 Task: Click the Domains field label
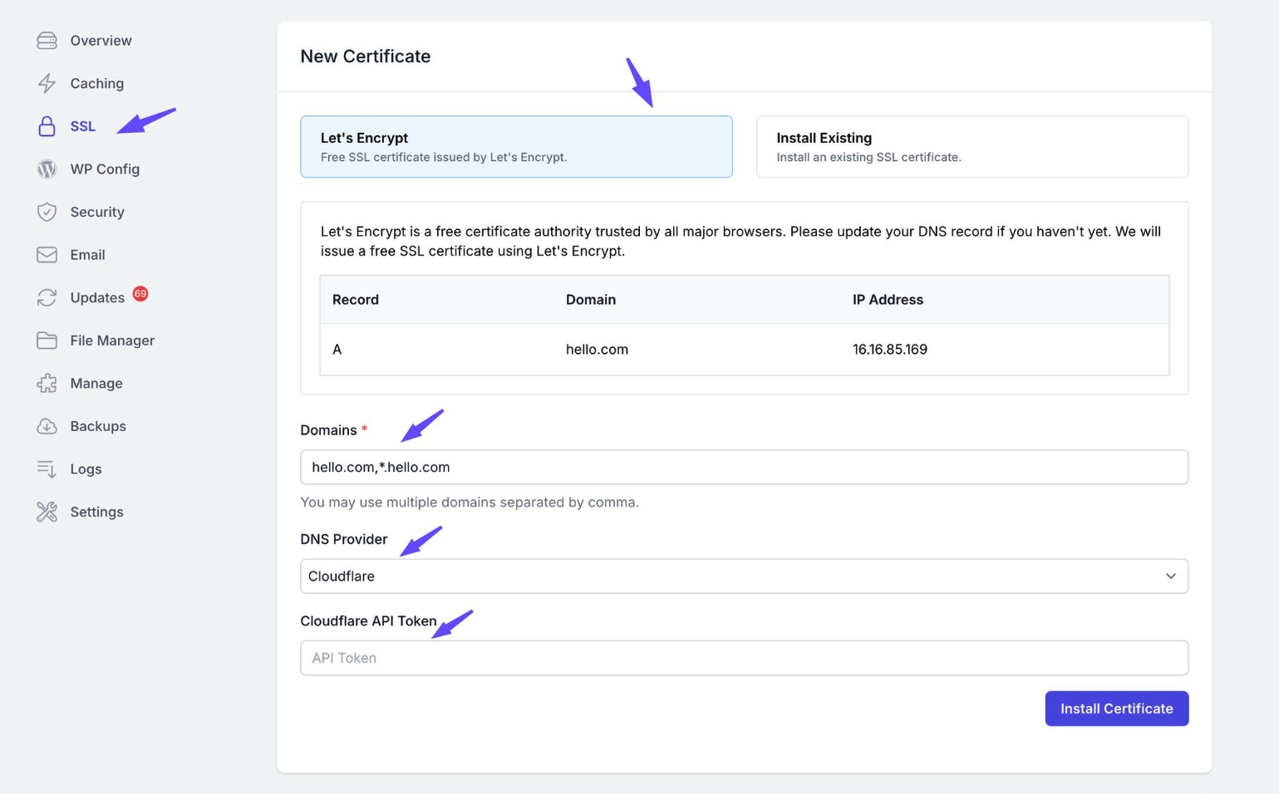tap(328, 430)
